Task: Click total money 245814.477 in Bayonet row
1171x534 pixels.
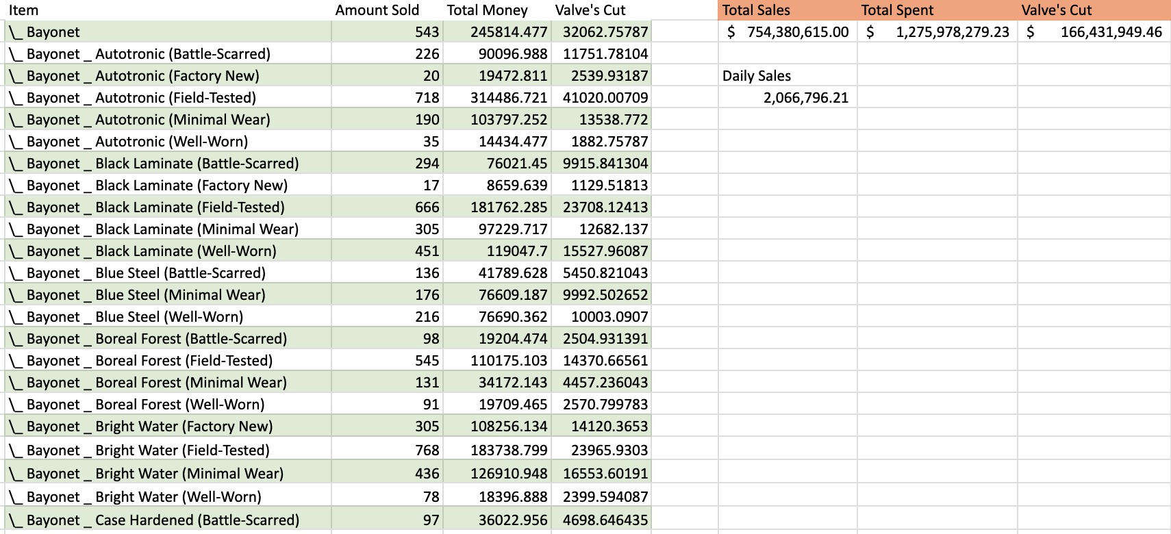Action: [508, 32]
